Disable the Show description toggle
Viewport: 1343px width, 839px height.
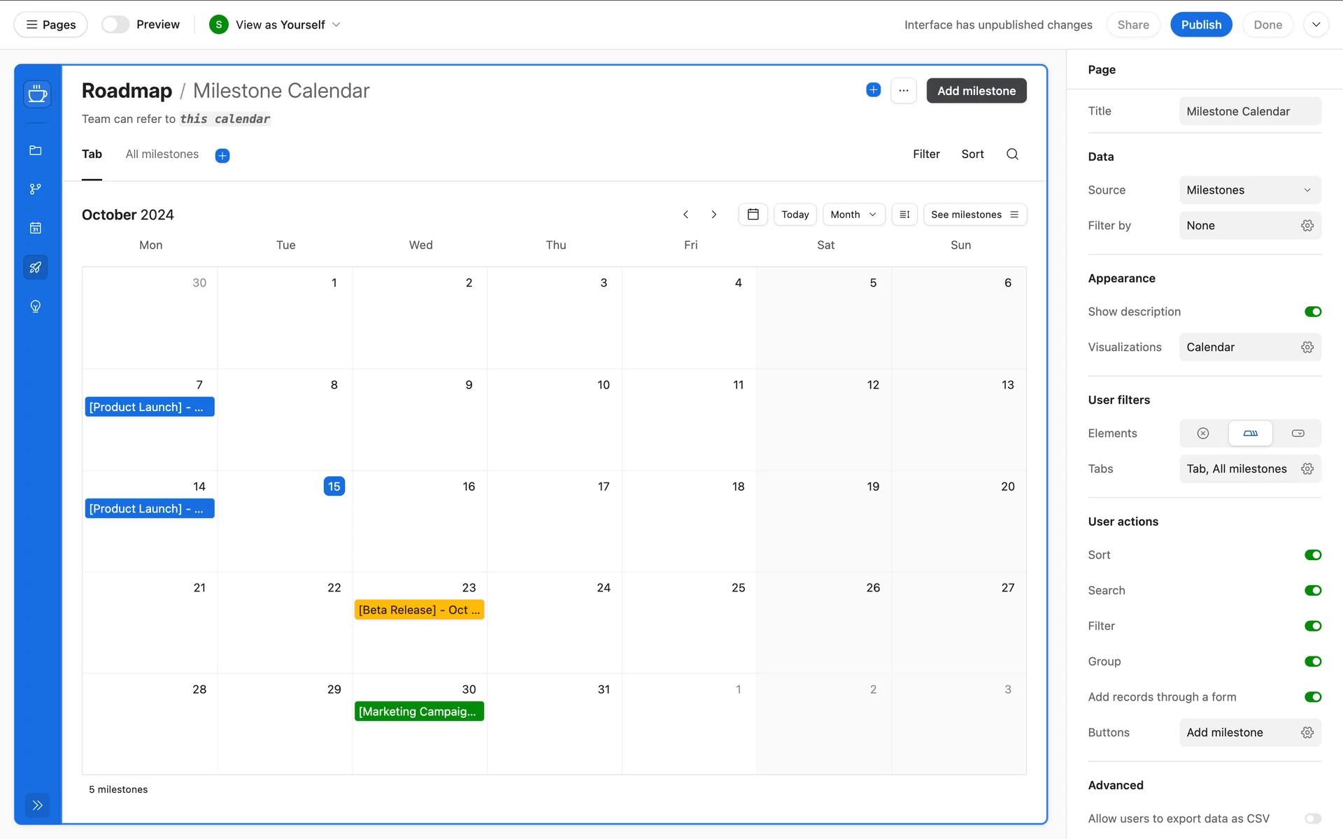tap(1312, 312)
